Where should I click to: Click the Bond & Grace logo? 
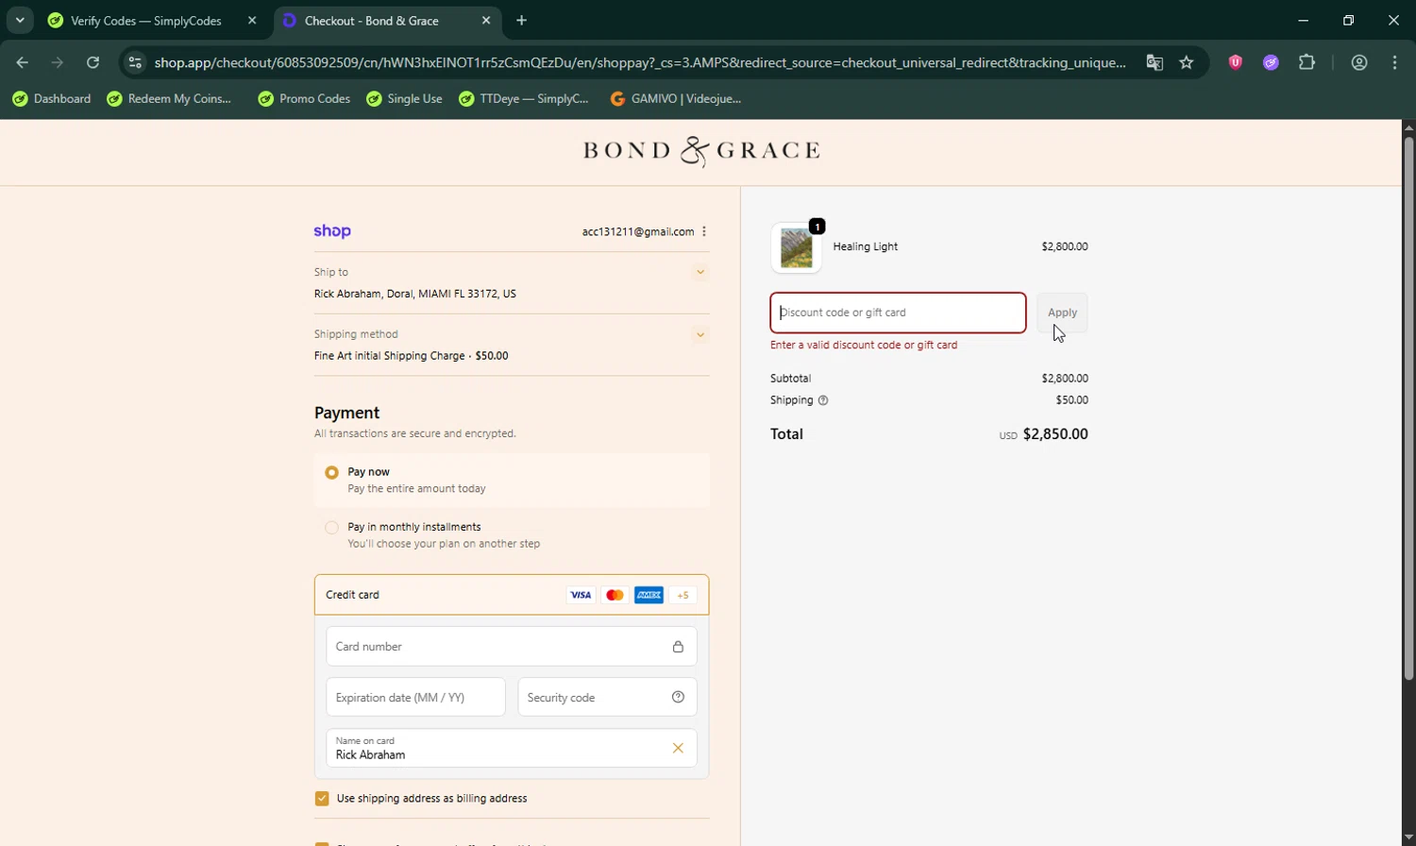(x=701, y=151)
